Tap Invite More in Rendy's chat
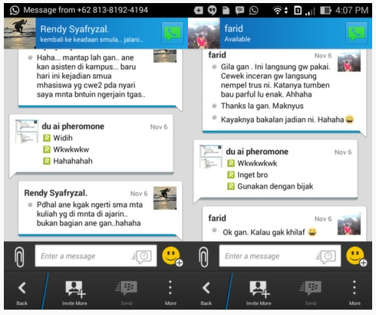 74,293
